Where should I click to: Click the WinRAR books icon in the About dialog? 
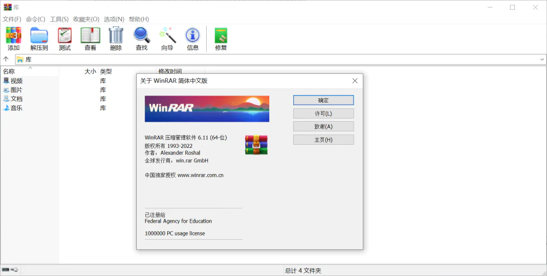click(x=256, y=145)
